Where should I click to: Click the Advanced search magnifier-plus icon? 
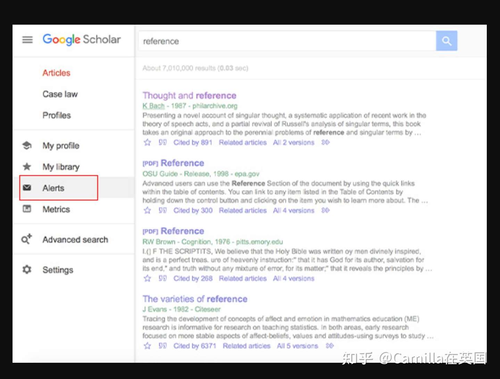(x=27, y=239)
